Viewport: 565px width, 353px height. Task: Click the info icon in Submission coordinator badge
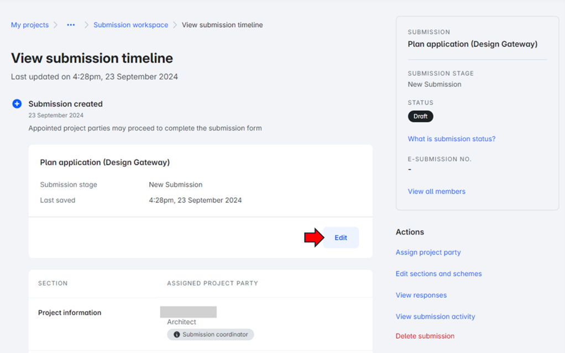(176, 335)
